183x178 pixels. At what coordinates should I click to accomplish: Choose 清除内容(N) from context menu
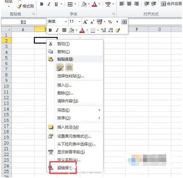click(x=75, y=101)
